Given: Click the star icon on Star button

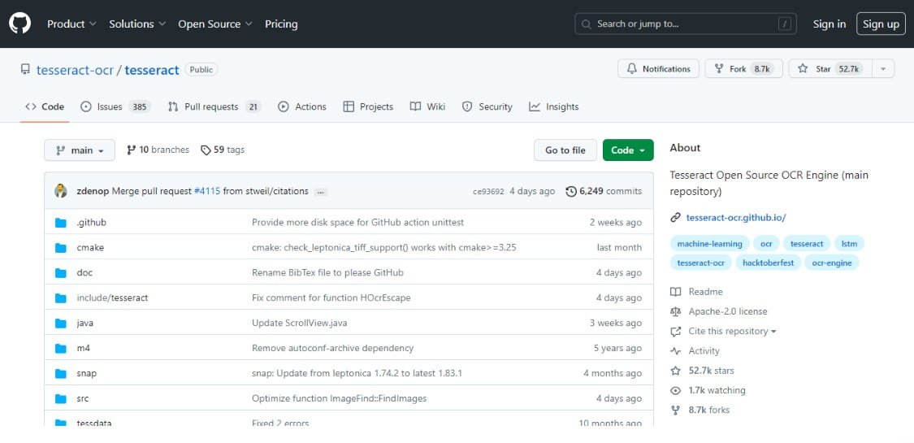Looking at the screenshot, I should coord(803,69).
